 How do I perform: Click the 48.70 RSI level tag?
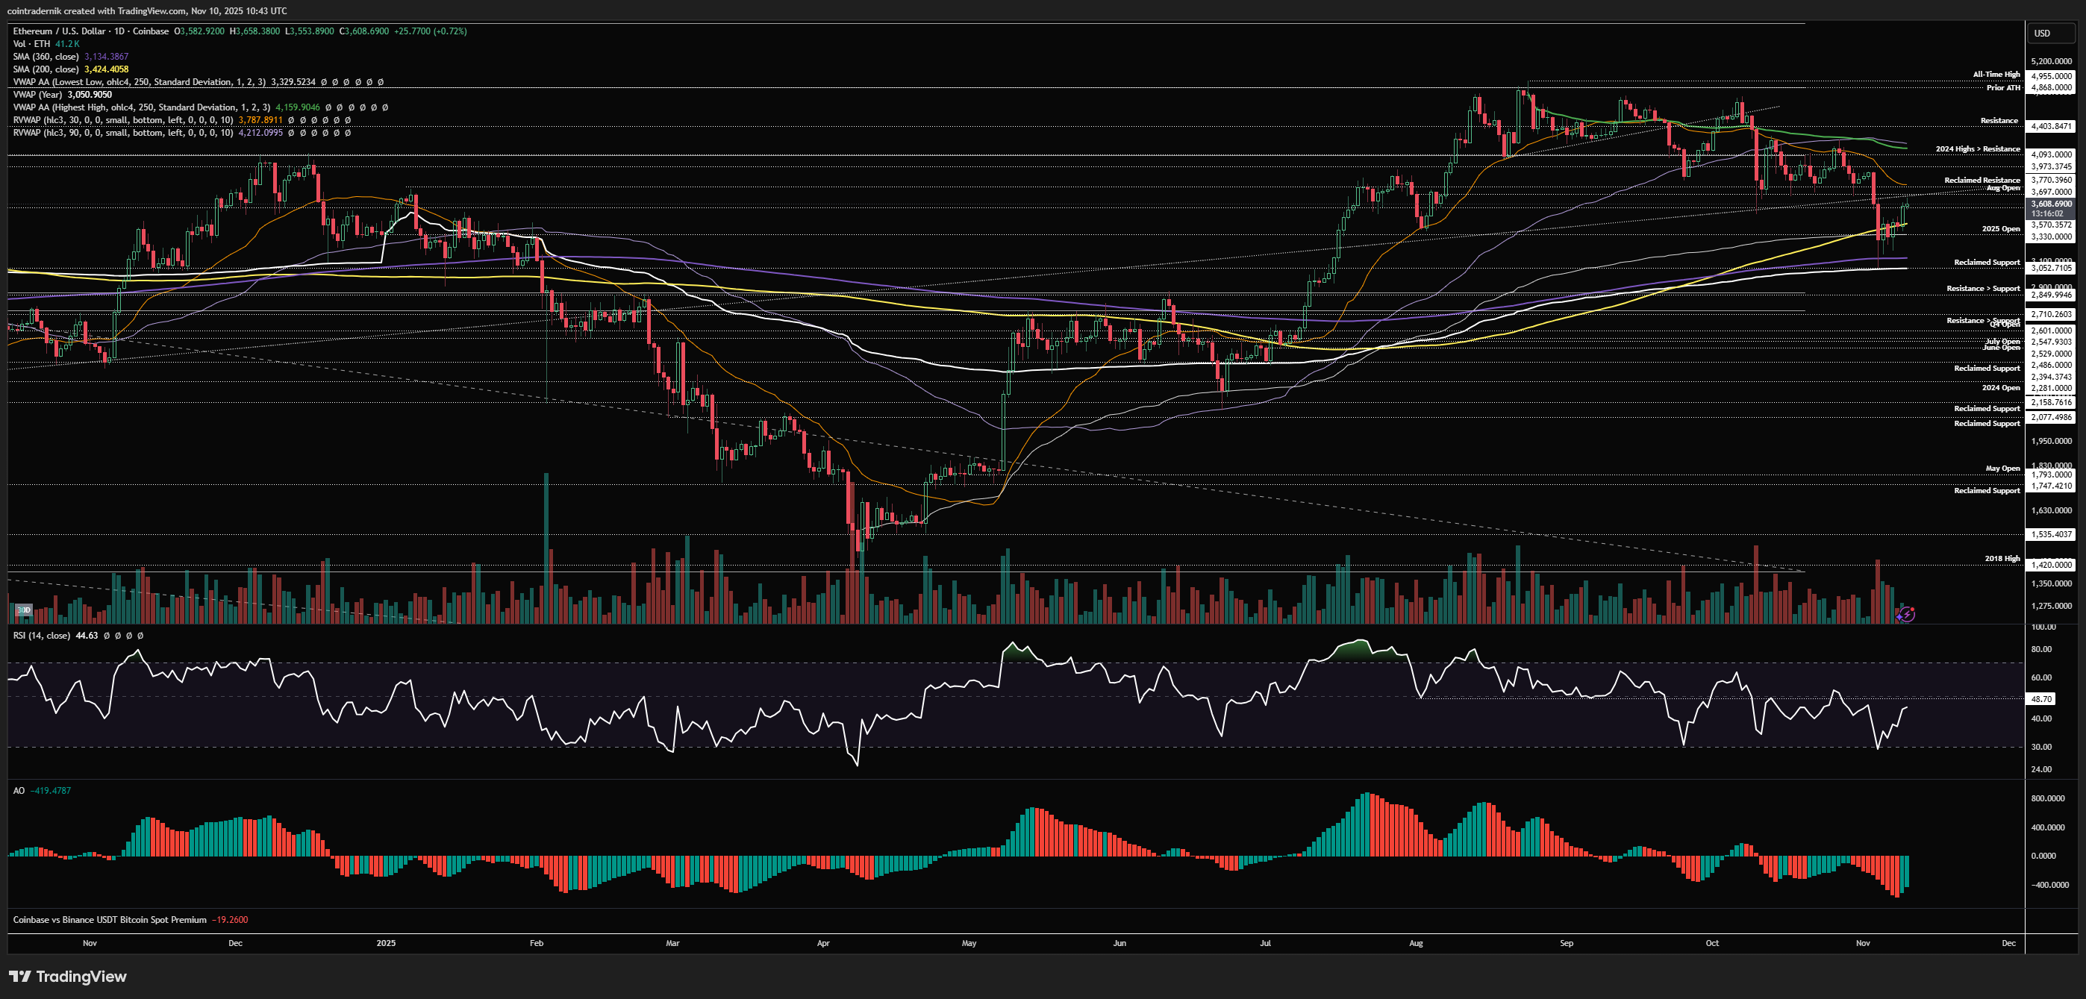pos(2041,698)
